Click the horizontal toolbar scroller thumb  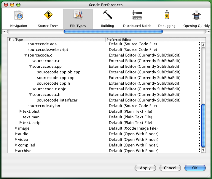(x=113, y=32)
